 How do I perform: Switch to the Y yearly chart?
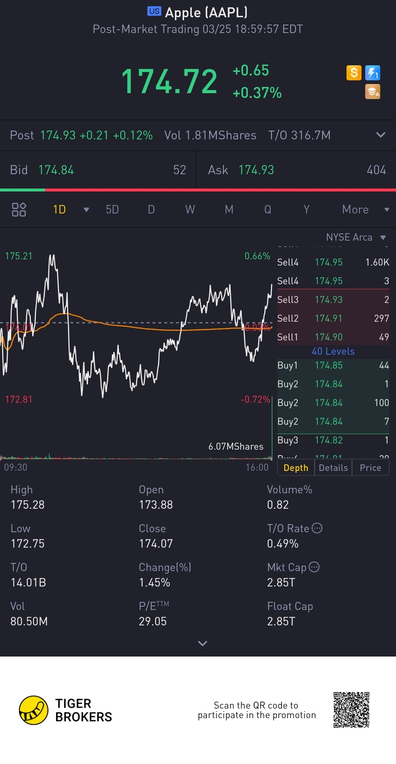pos(307,209)
